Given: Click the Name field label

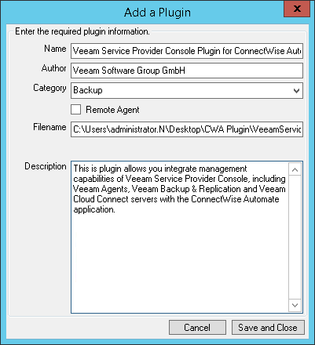Looking at the screenshot, I should point(55,49).
